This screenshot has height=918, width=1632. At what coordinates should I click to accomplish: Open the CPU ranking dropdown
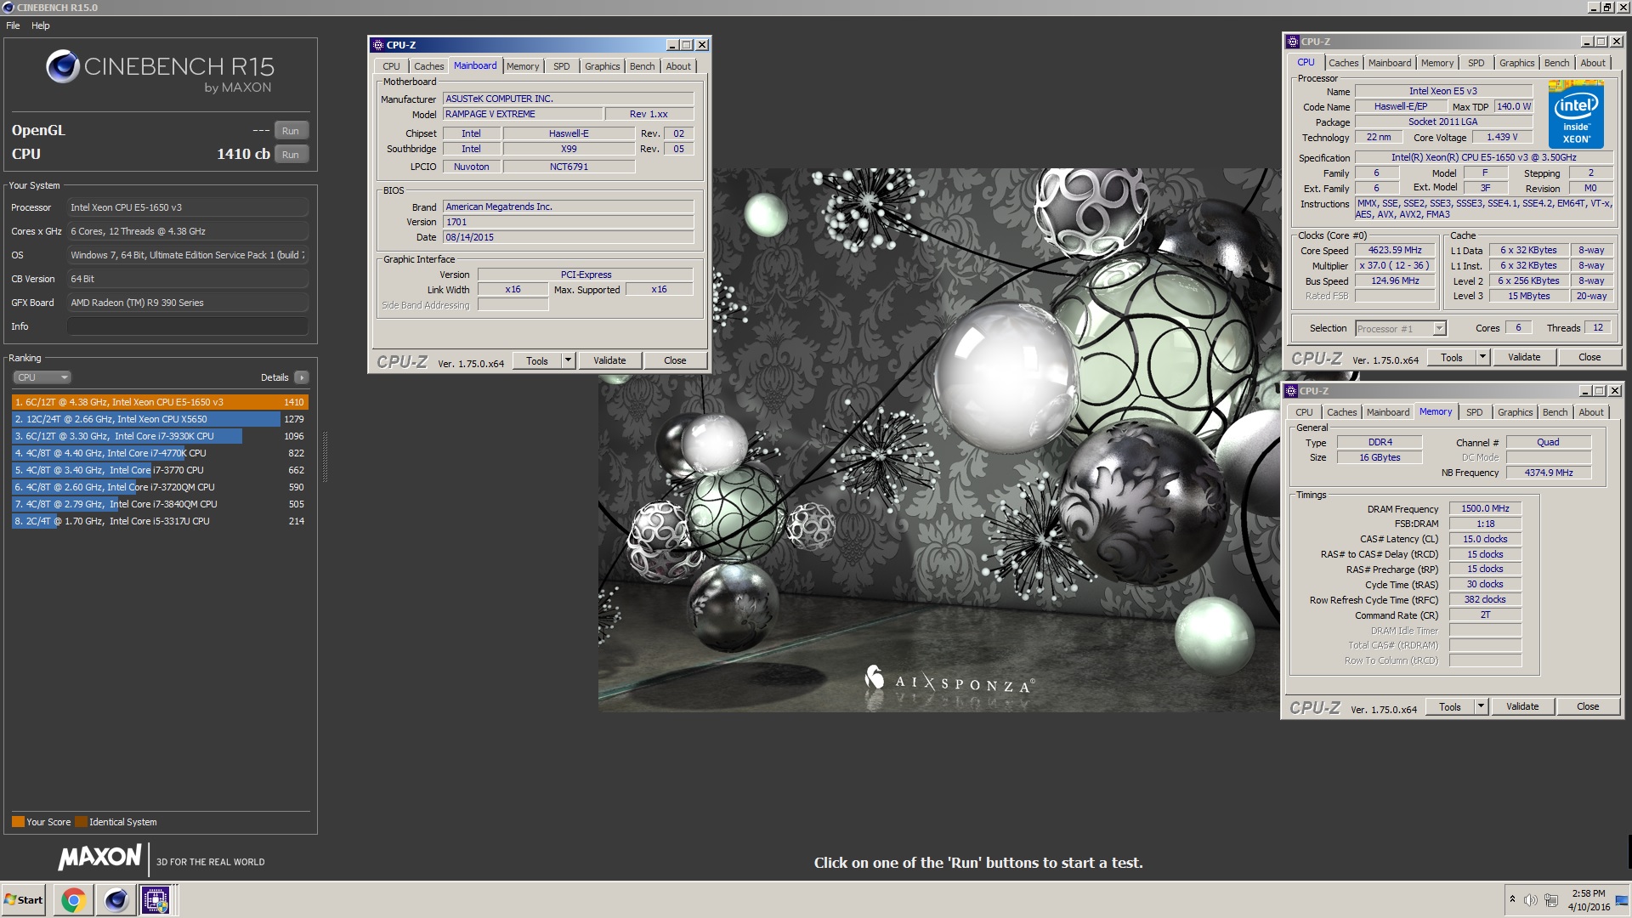click(42, 377)
